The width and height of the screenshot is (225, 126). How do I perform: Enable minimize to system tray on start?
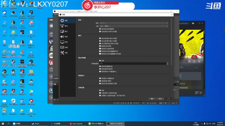click(x=100, y=93)
